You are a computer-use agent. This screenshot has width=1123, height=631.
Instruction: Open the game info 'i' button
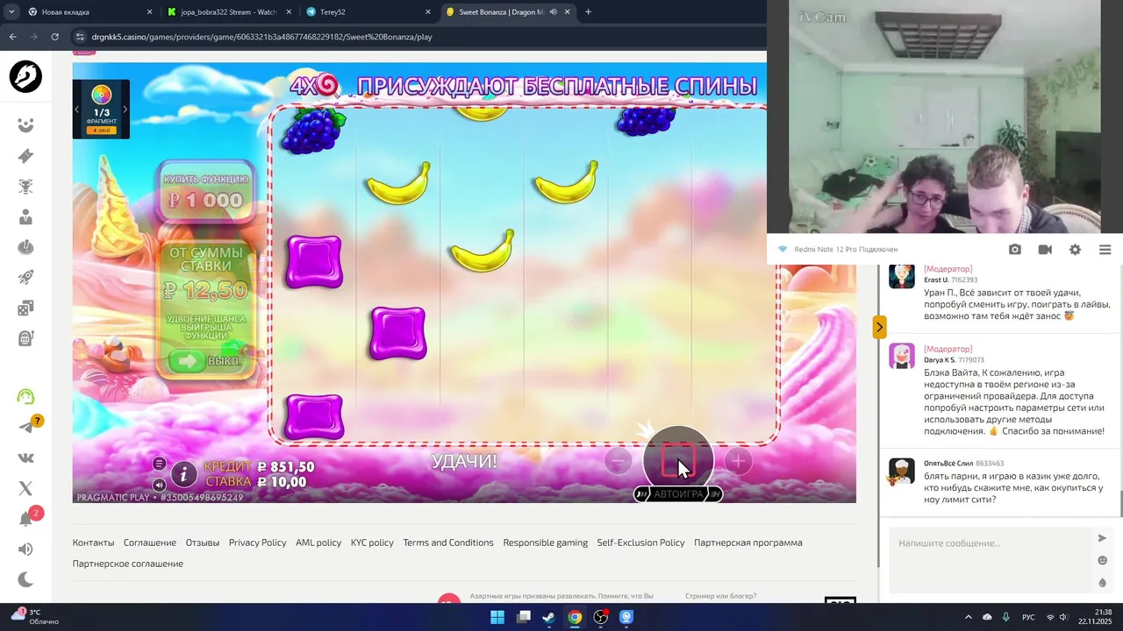(183, 474)
